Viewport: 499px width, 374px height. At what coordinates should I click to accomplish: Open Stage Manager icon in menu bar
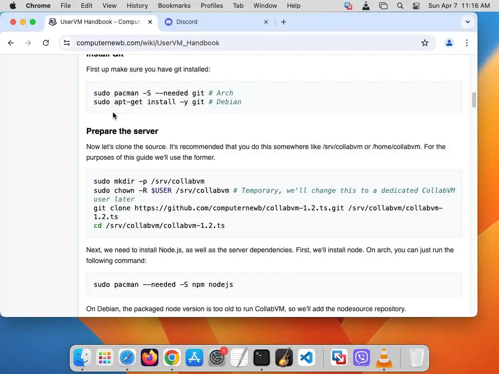click(383, 6)
